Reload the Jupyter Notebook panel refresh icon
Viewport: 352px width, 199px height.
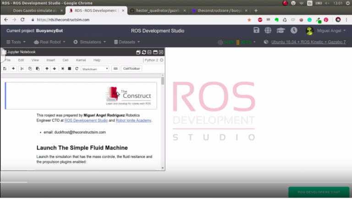coord(144,52)
